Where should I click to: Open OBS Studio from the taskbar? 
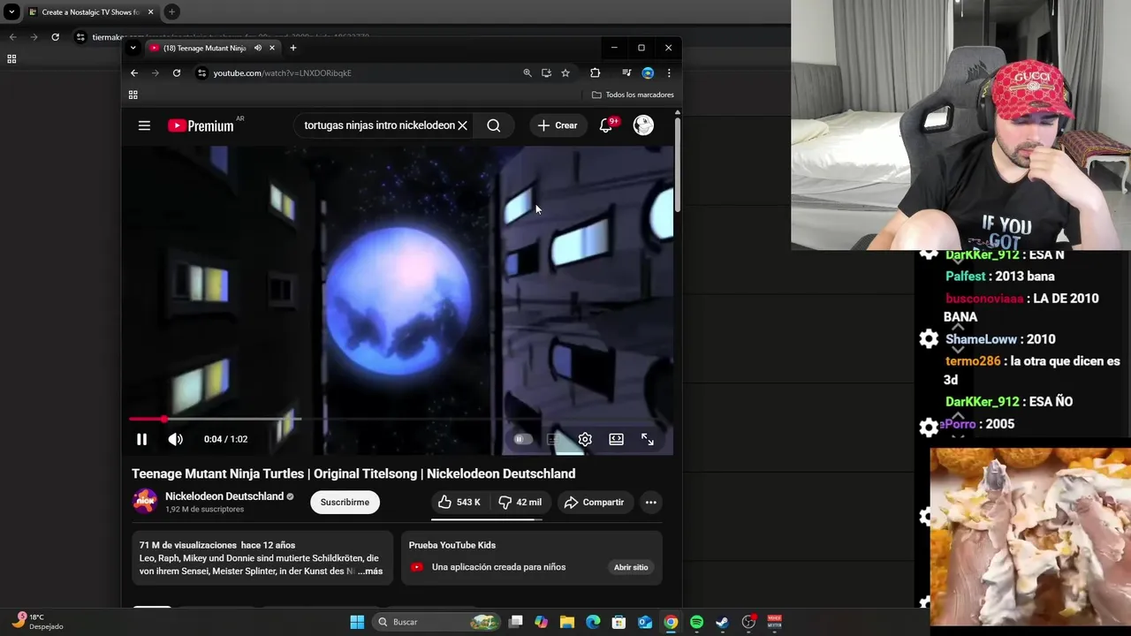[x=748, y=622]
